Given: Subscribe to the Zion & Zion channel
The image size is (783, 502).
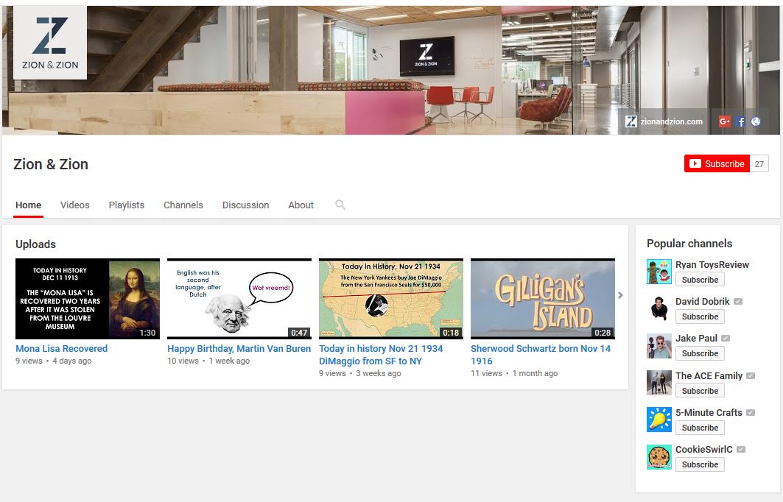Looking at the screenshot, I should 716,163.
